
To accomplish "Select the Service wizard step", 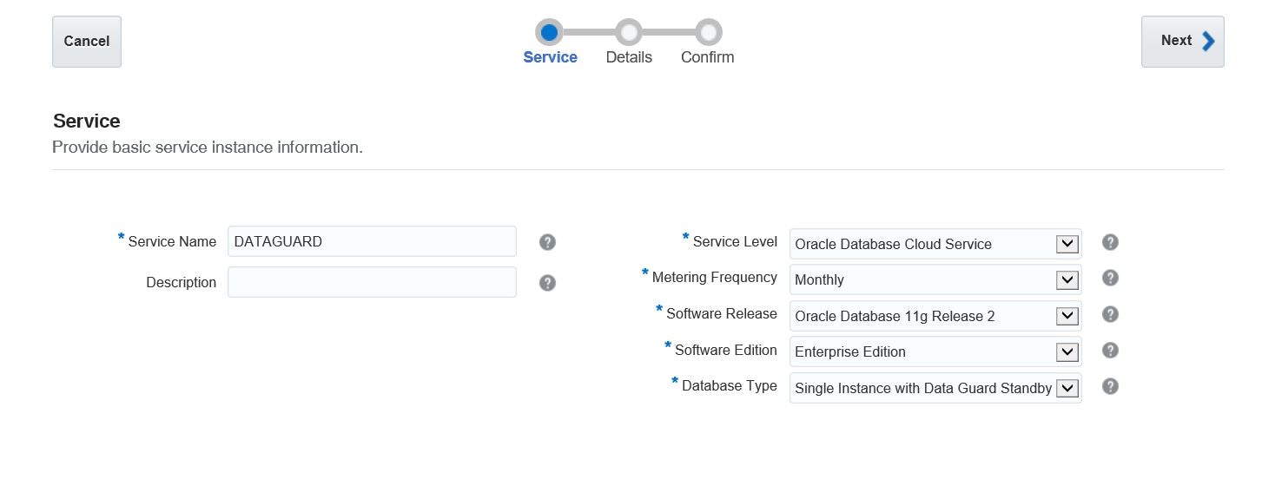I will [x=550, y=57].
